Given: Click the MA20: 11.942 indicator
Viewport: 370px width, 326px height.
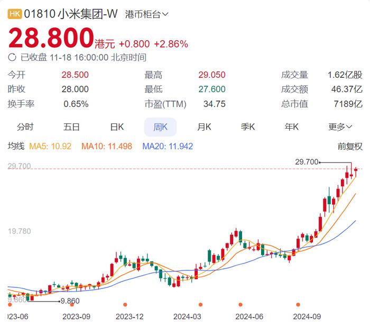Looking at the screenshot, I should click(168, 146).
